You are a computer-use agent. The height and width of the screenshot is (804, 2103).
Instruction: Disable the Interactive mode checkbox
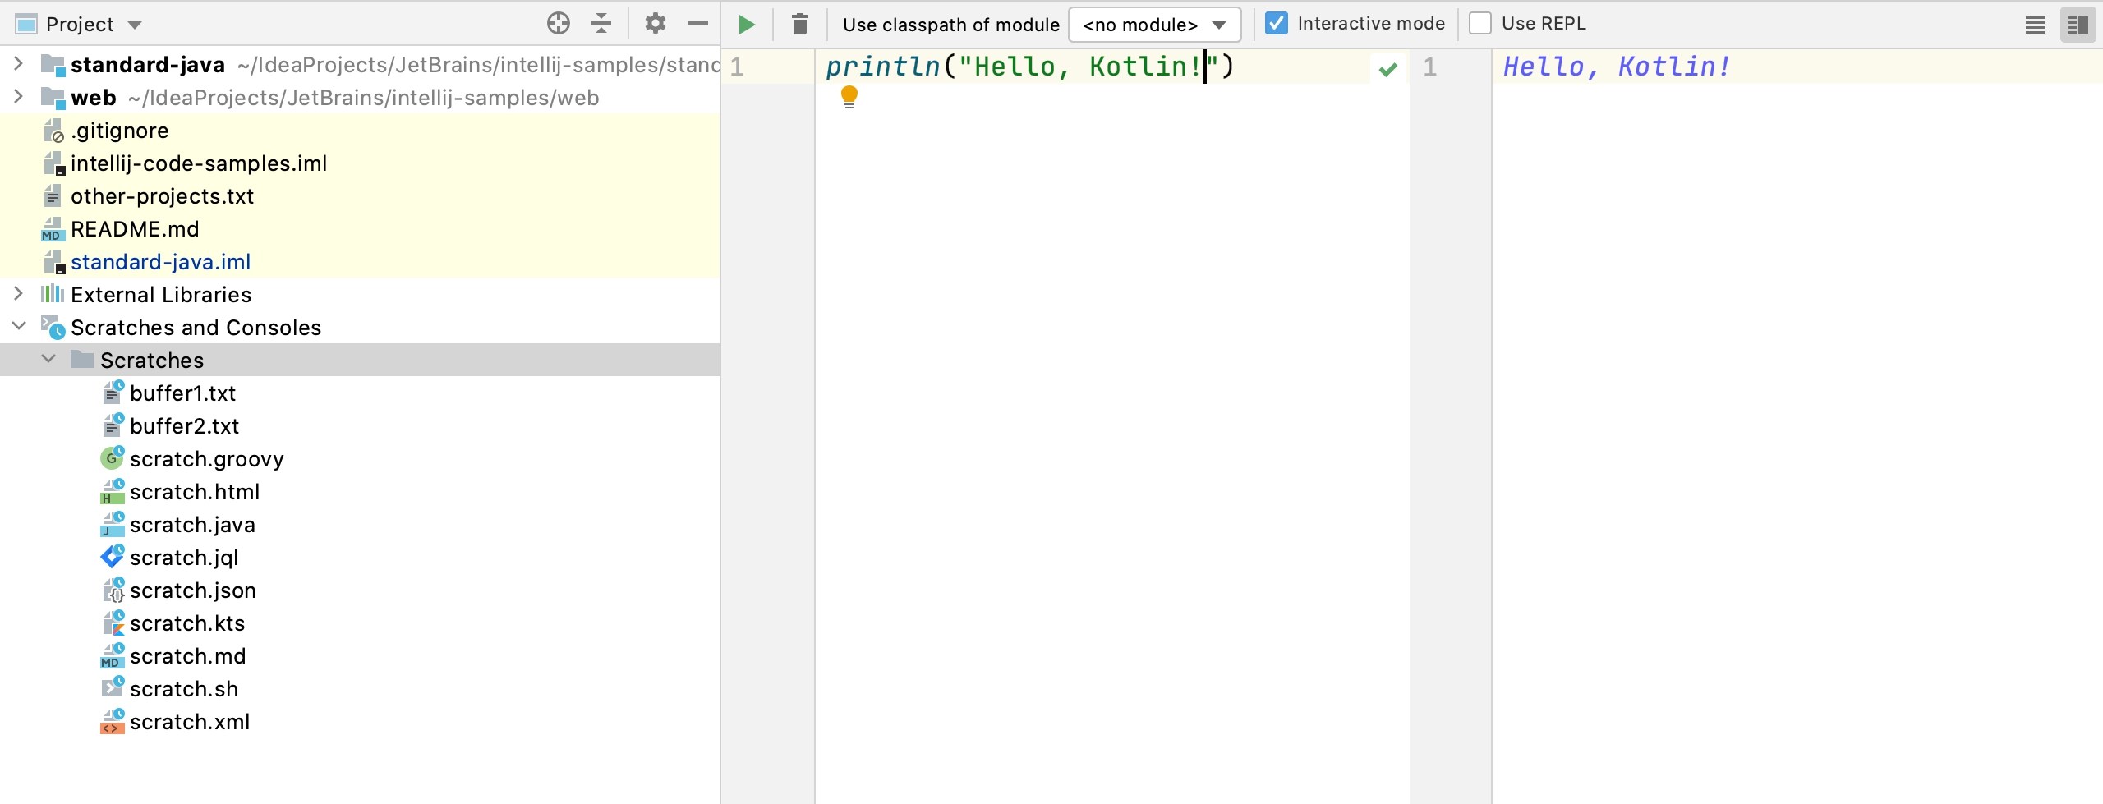pos(1275,23)
